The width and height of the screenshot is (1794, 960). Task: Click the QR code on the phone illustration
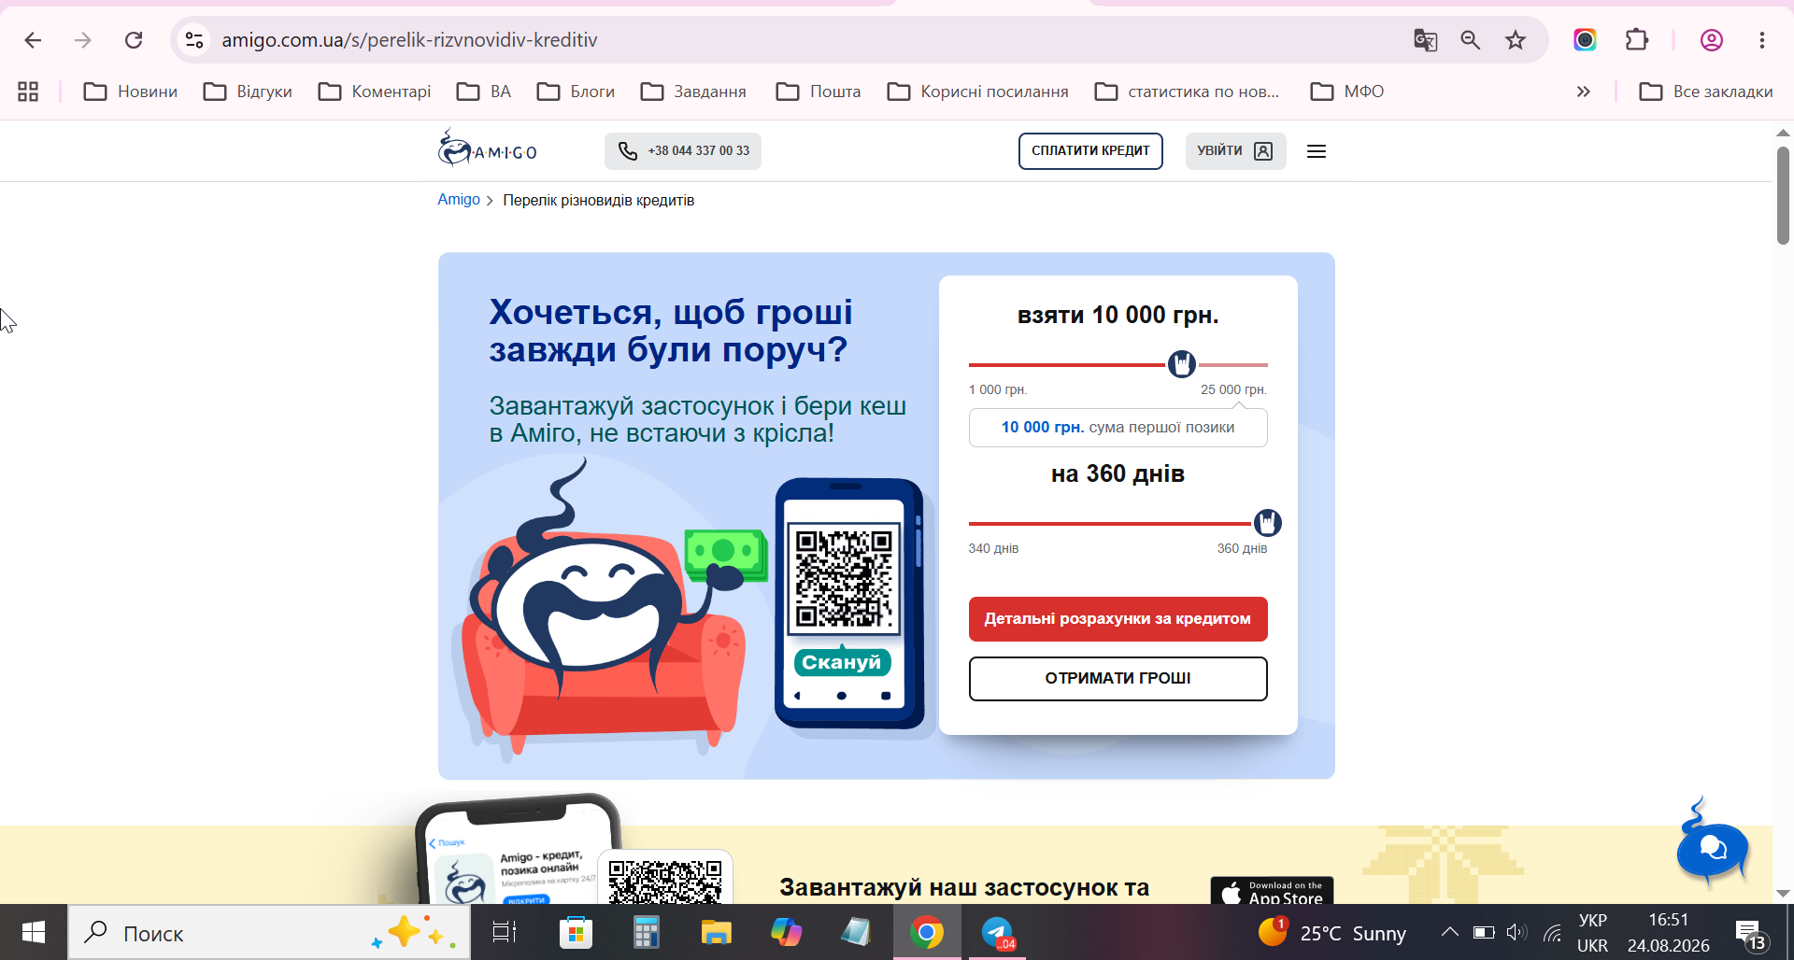point(844,579)
